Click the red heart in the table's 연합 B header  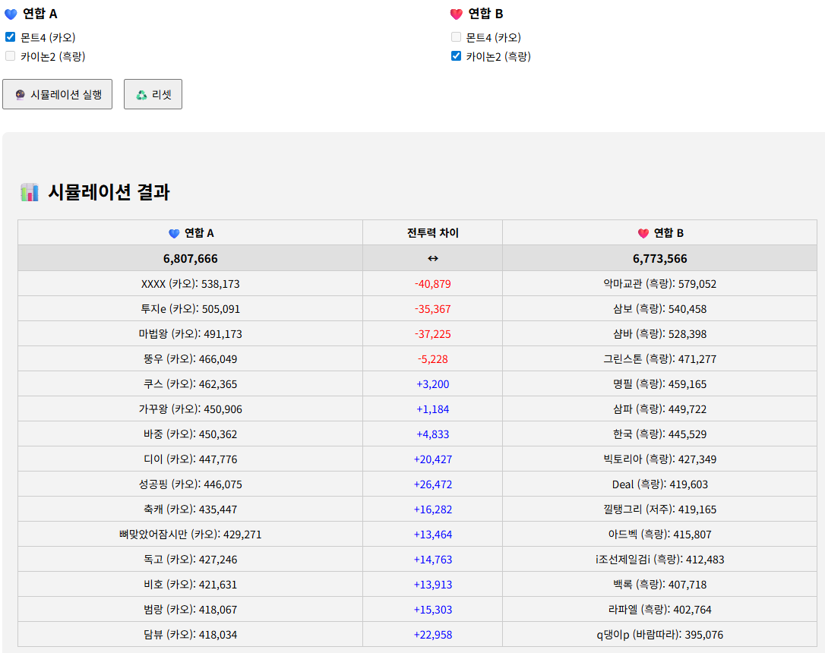click(x=643, y=233)
